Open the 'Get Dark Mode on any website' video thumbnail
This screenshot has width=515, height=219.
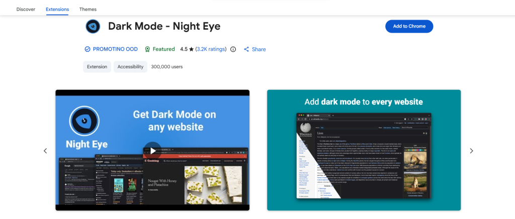(x=152, y=150)
